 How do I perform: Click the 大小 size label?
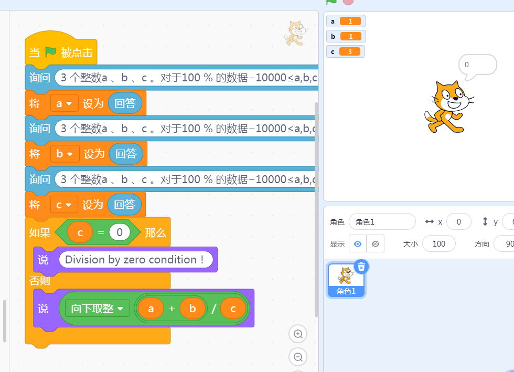[410, 244]
